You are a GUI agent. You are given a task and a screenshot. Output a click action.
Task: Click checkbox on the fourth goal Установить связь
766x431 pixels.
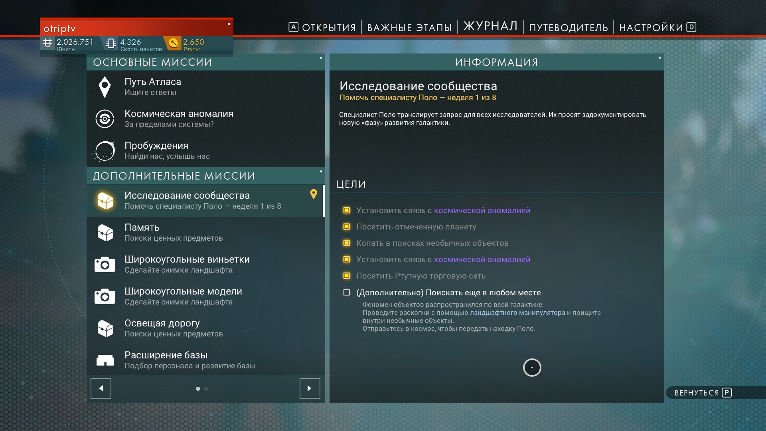pos(347,259)
